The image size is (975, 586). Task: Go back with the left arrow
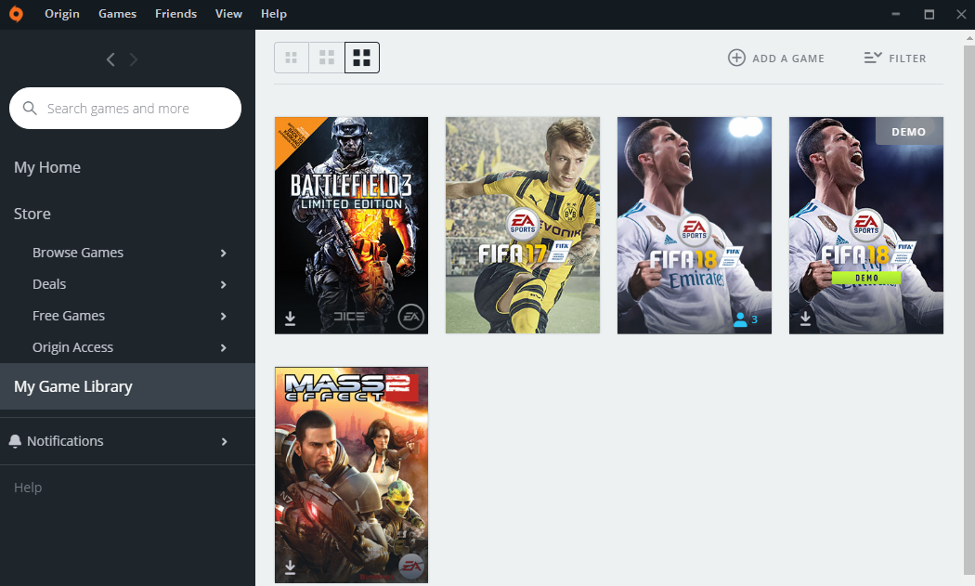click(110, 59)
